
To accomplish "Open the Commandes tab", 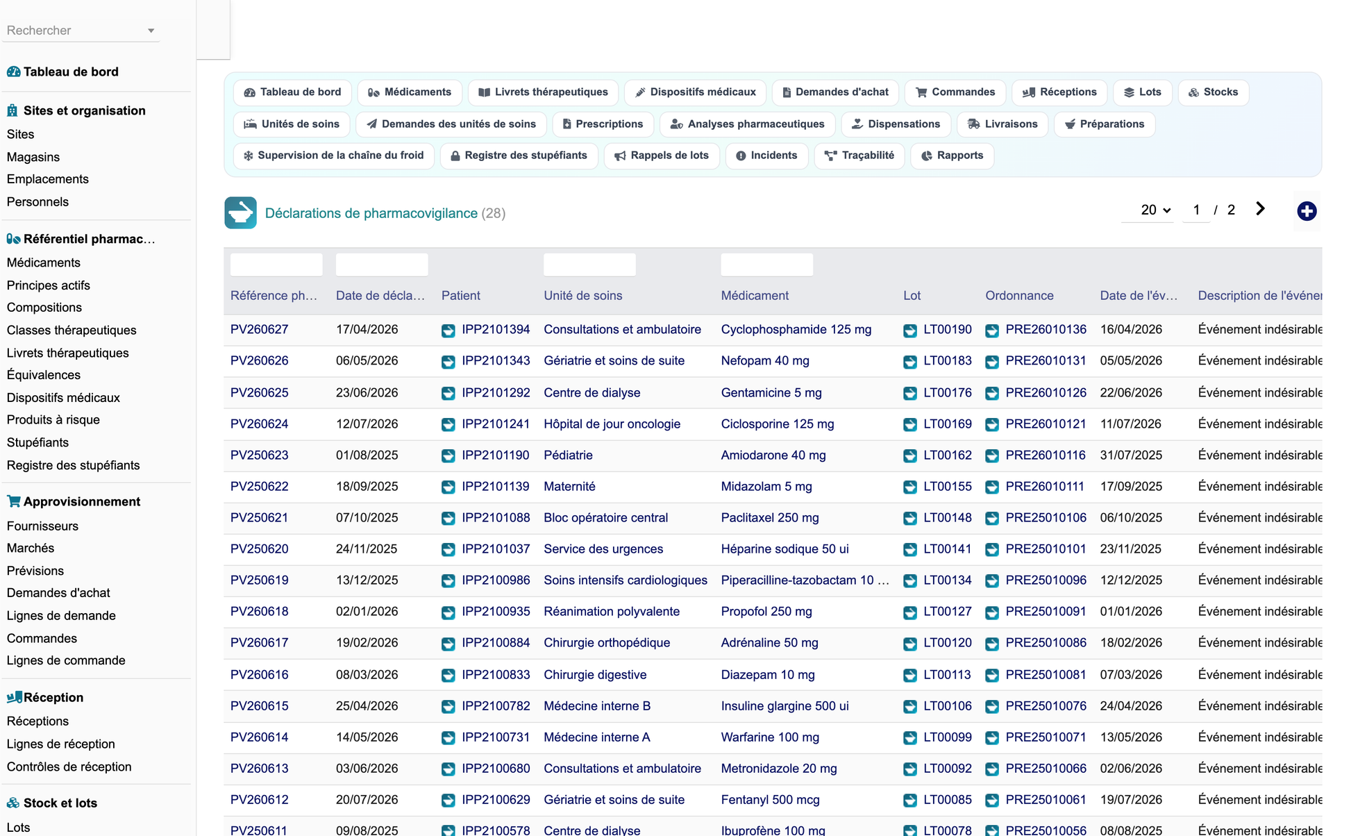I will 955,92.
